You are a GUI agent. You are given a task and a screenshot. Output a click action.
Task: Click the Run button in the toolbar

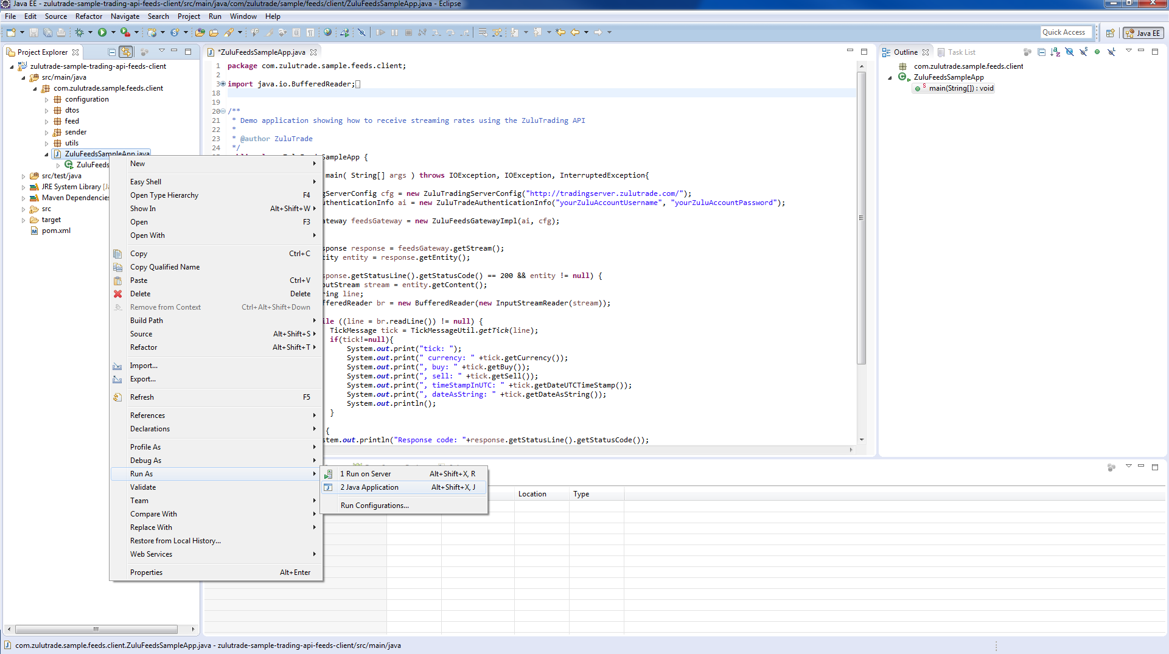tap(102, 32)
